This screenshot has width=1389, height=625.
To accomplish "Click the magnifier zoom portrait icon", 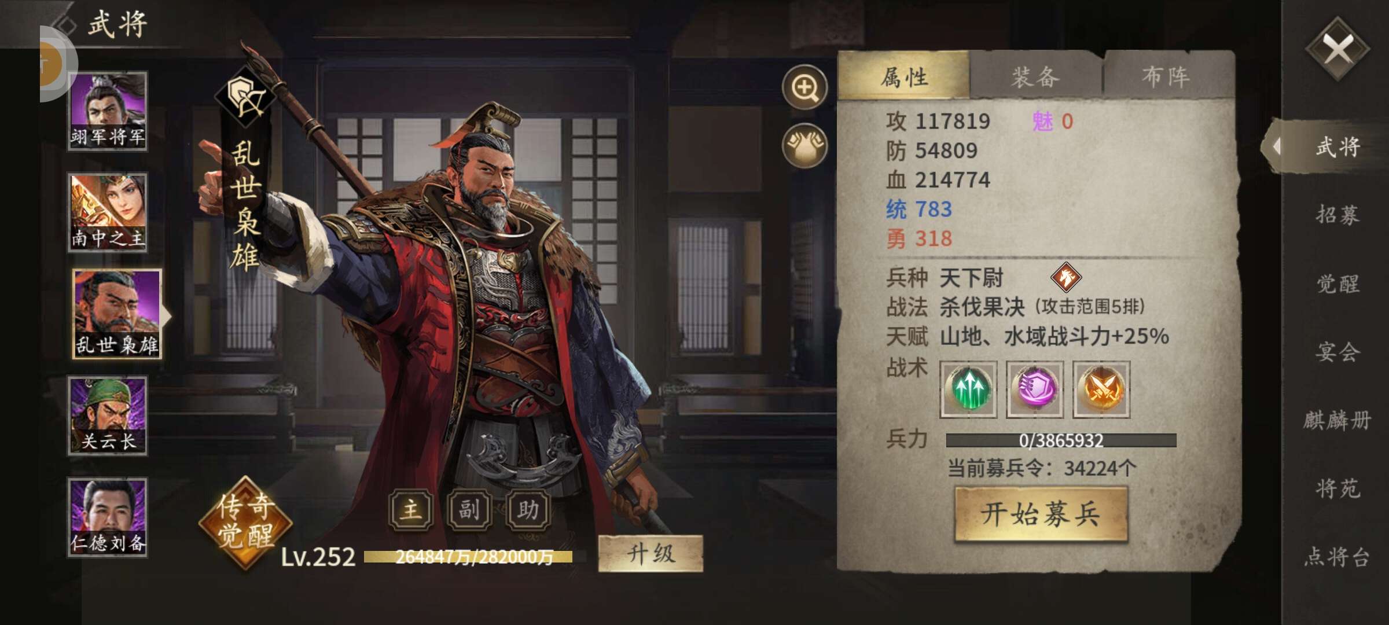I will click(x=804, y=87).
